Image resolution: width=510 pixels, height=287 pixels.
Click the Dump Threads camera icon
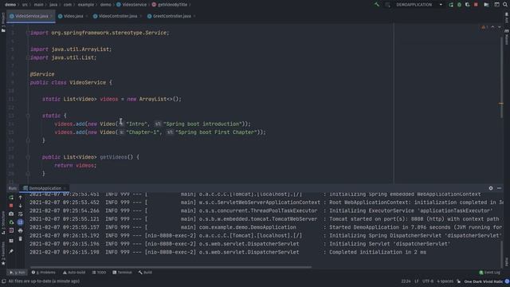(x=11, y=214)
